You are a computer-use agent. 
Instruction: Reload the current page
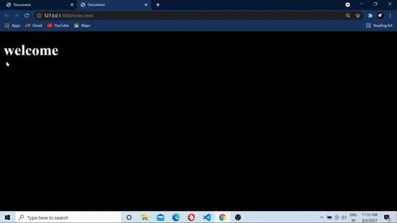pos(27,15)
